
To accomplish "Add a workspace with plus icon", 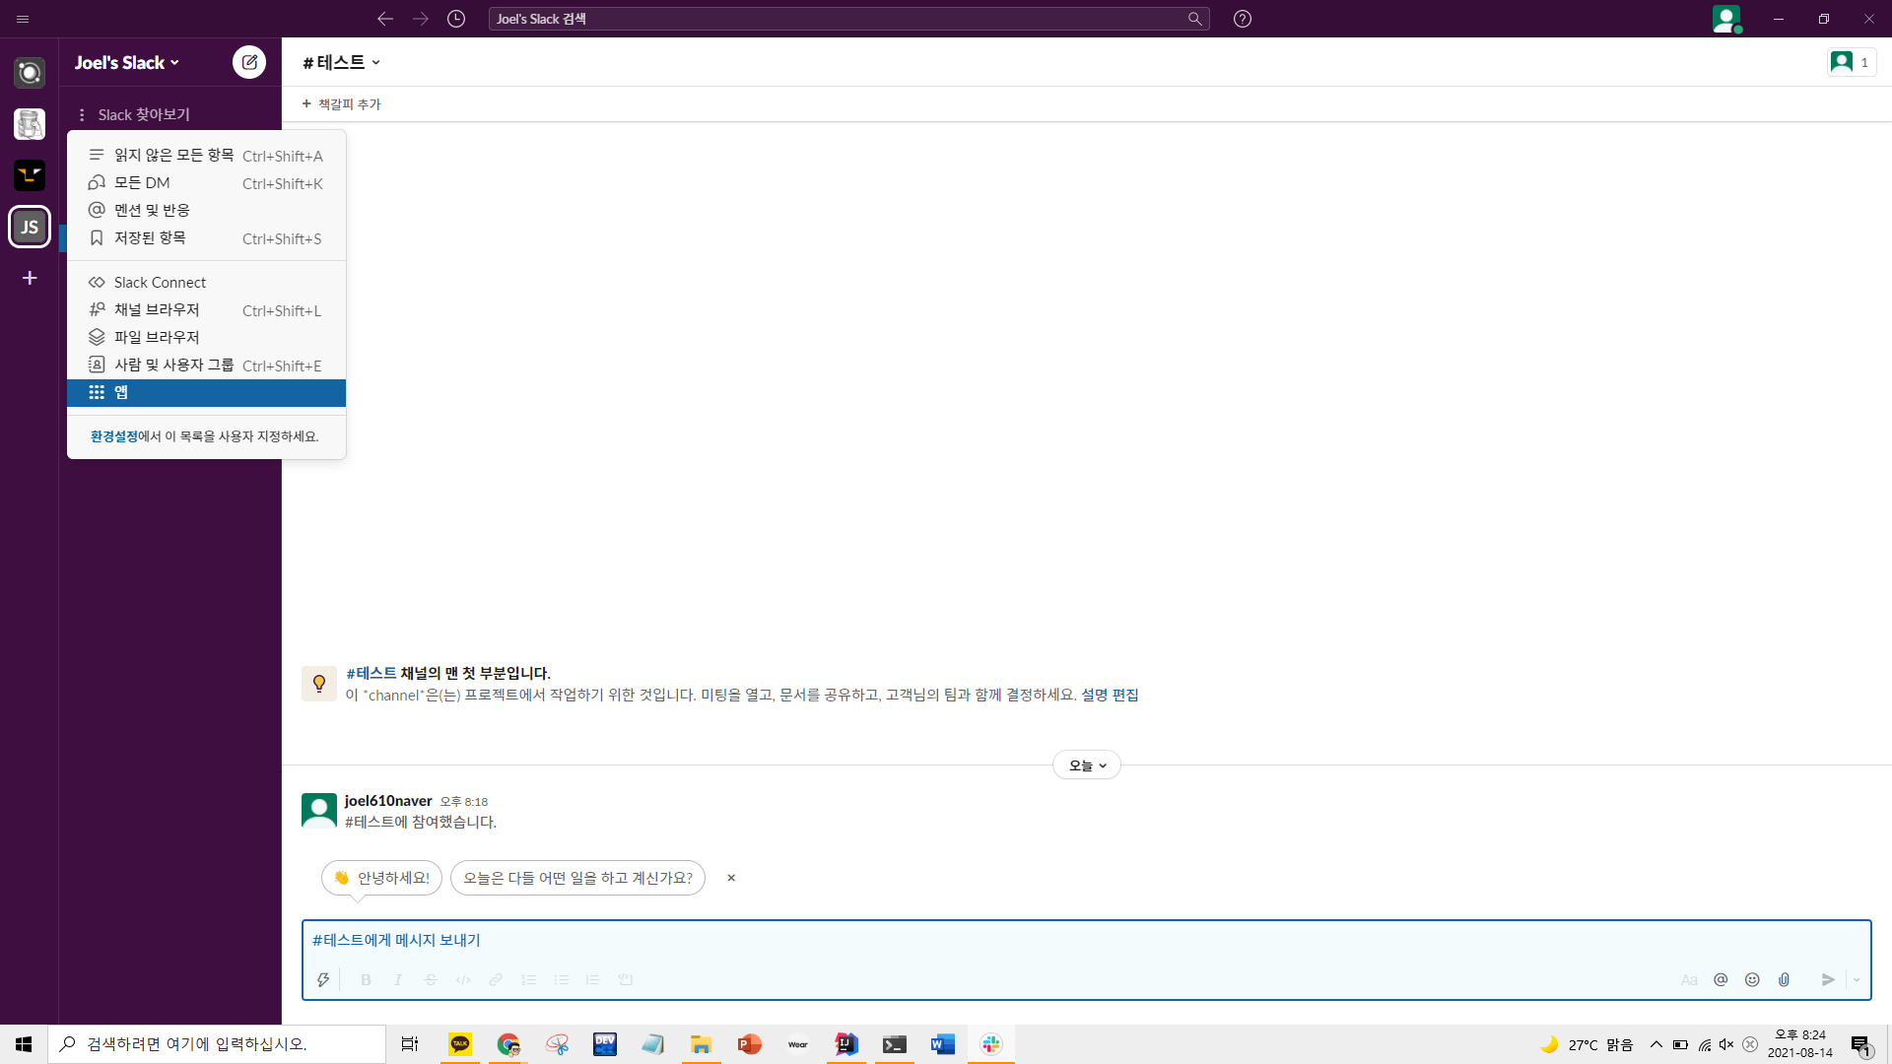I will [x=30, y=278].
